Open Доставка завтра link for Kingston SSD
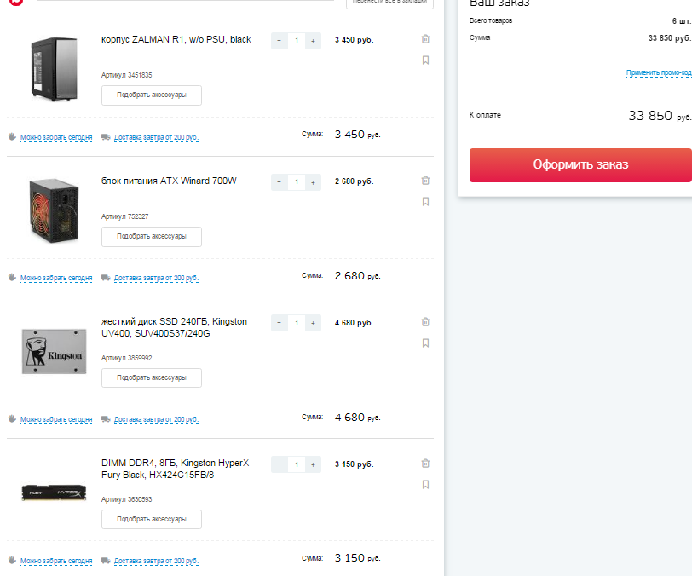 pyautogui.click(x=156, y=419)
